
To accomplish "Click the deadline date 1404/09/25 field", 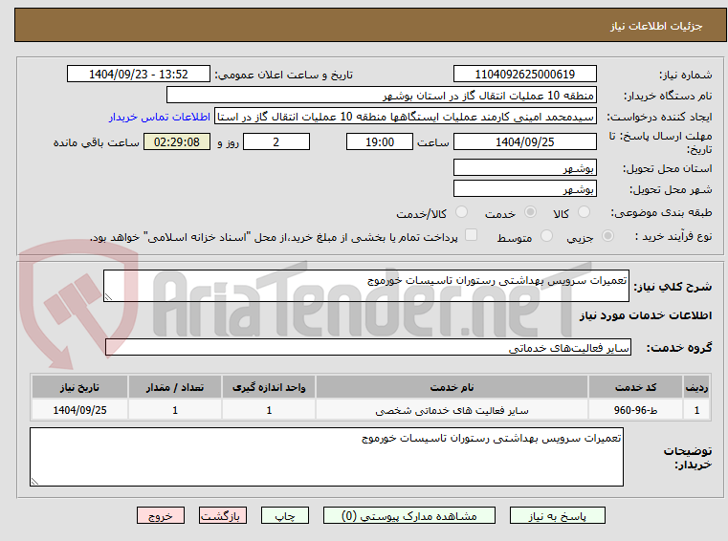I will (524, 141).
